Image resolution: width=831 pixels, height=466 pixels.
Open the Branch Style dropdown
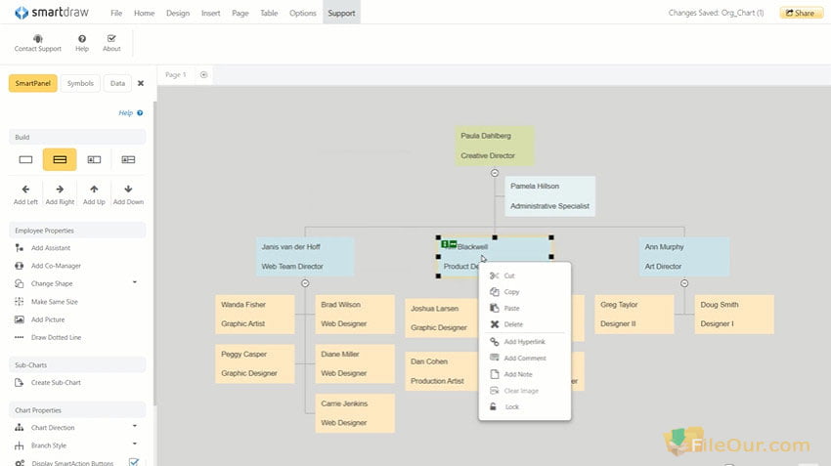point(134,445)
